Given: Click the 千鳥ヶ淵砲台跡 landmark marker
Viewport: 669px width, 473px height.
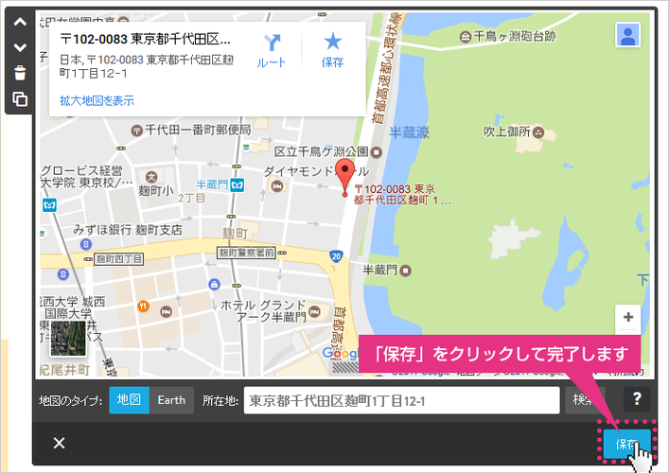Looking at the screenshot, I should 465,37.
